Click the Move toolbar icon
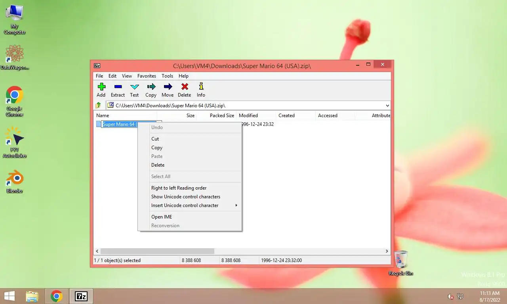The image size is (507, 304). click(168, 87)
